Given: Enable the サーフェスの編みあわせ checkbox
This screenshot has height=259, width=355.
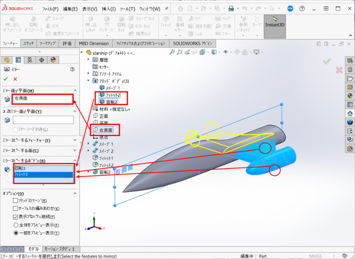Looking at the screenshot, I should click(16, 209).
